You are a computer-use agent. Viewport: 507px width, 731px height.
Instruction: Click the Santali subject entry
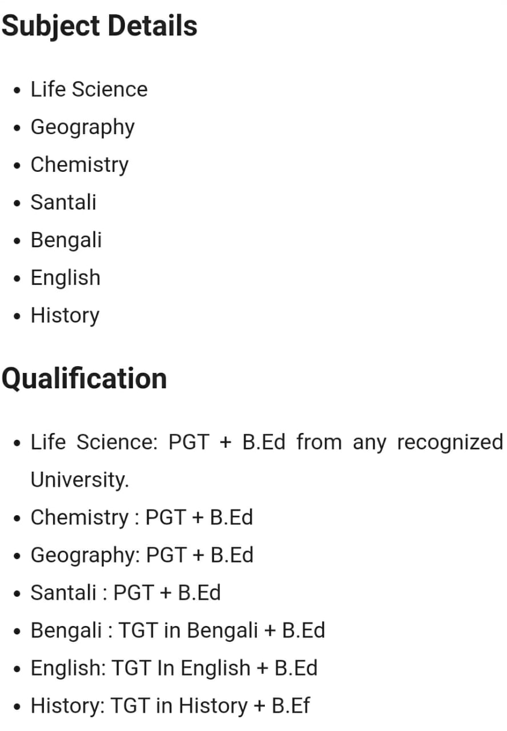(63, 202)
